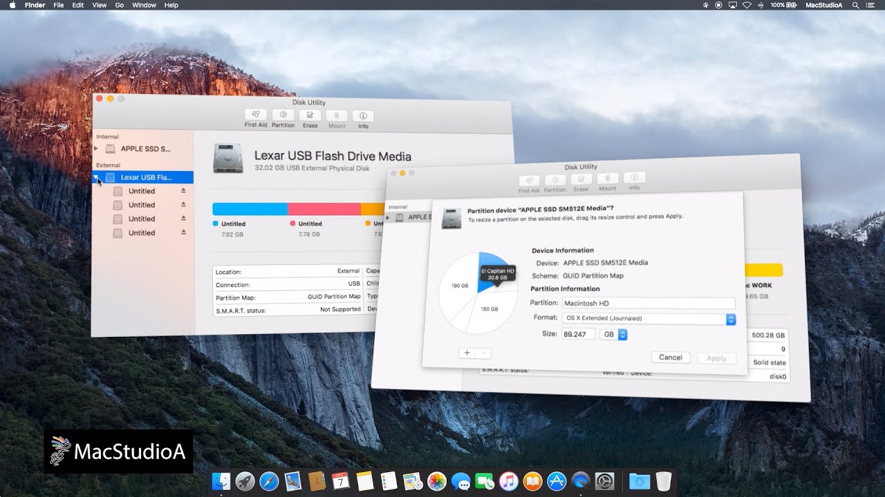
Task: Click the screen recording stop icon in the menu bar
Action: [x=718, y=5]
